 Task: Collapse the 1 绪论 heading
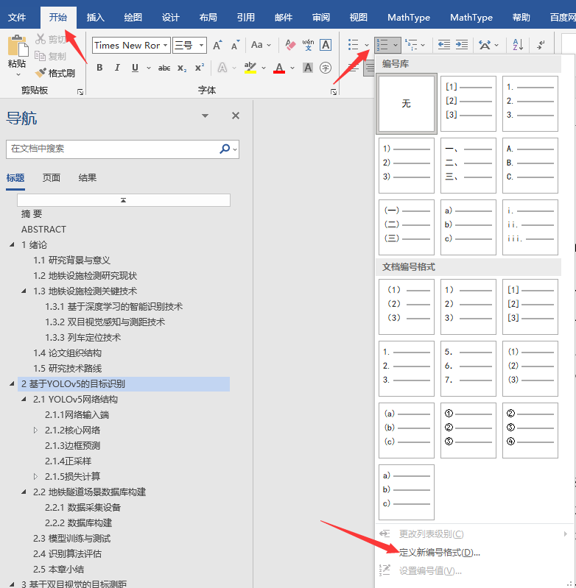12,244
